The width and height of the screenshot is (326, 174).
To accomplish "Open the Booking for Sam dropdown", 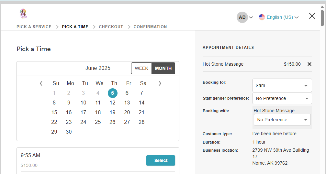I will click(x=282, y=85).
